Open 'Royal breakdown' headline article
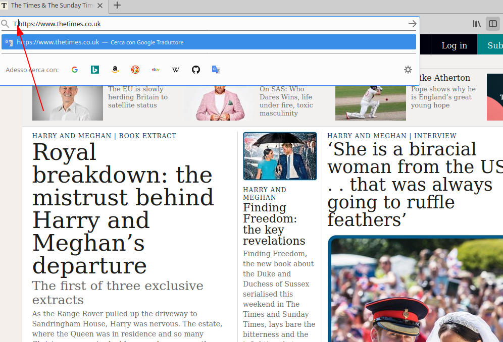This screenshot has height=342, width=503. (x=123, y=209)
